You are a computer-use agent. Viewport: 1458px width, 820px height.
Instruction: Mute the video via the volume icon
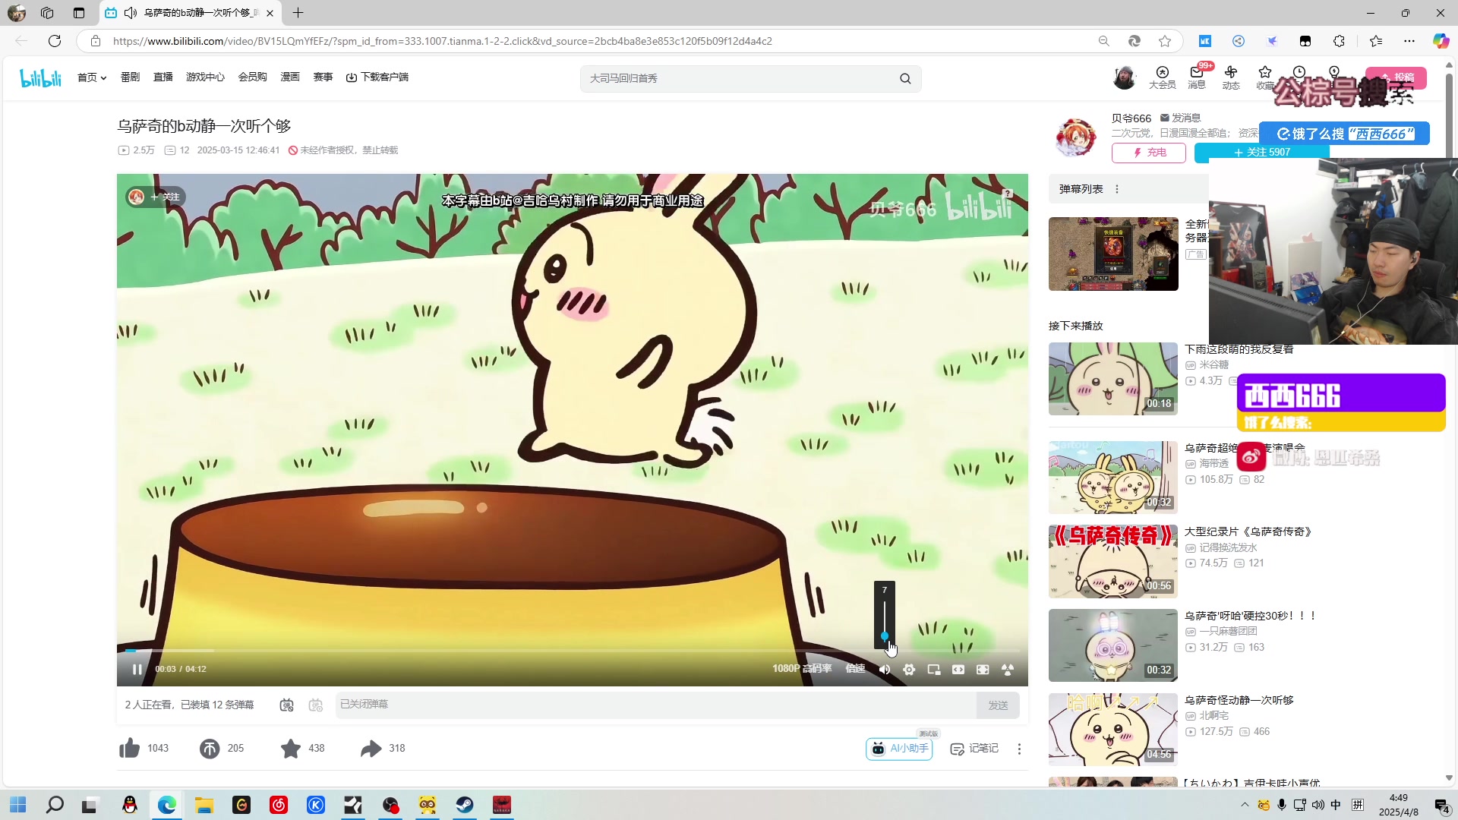[x=885, y=670]
